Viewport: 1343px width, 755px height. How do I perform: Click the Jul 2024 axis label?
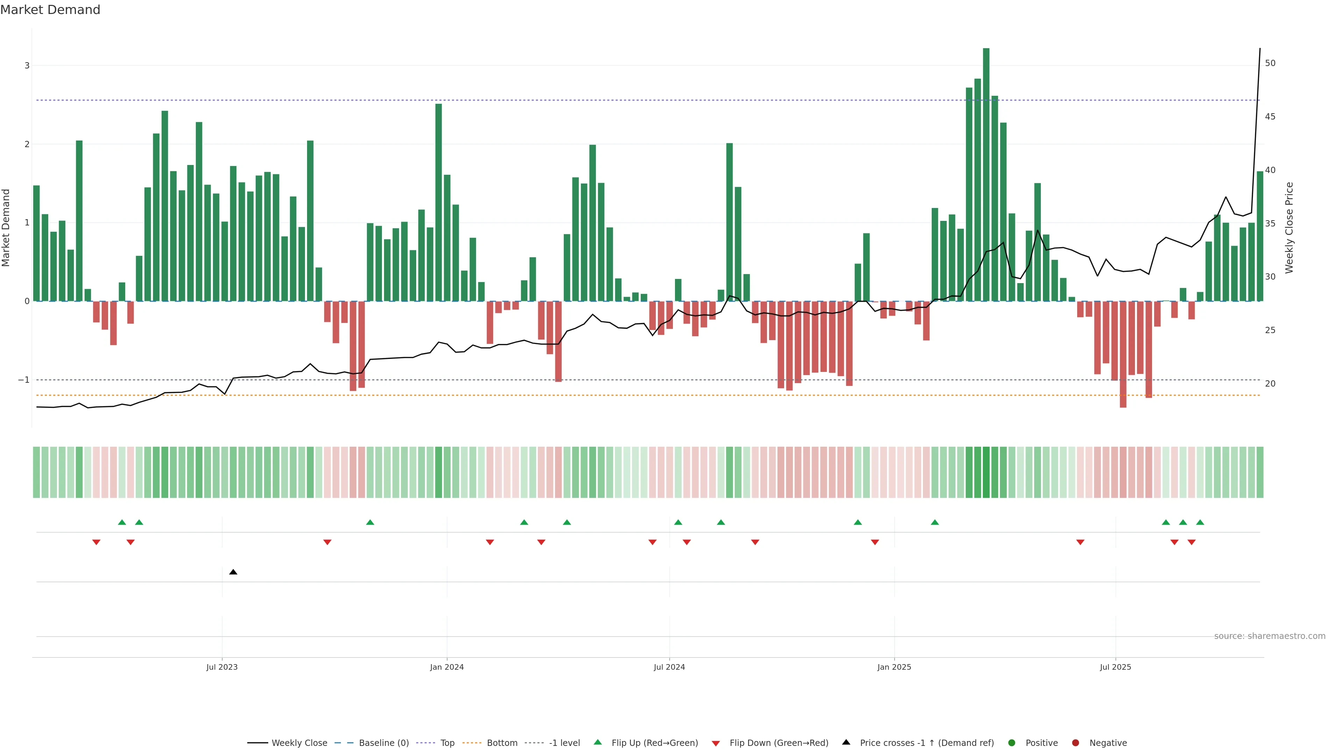tap(669, 667)
